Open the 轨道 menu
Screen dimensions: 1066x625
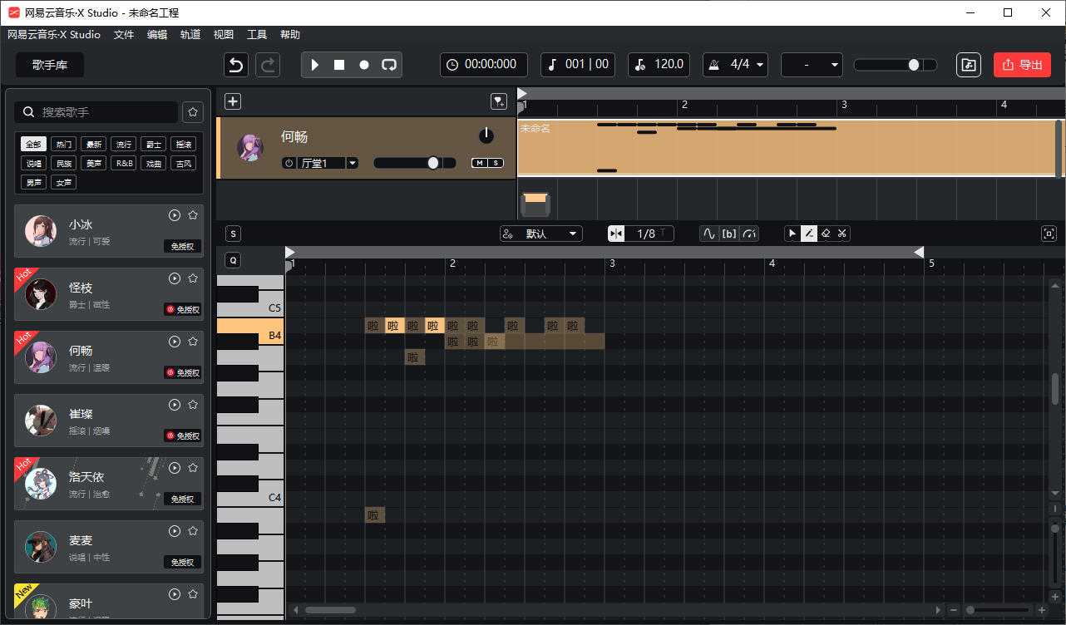(190, 35)
